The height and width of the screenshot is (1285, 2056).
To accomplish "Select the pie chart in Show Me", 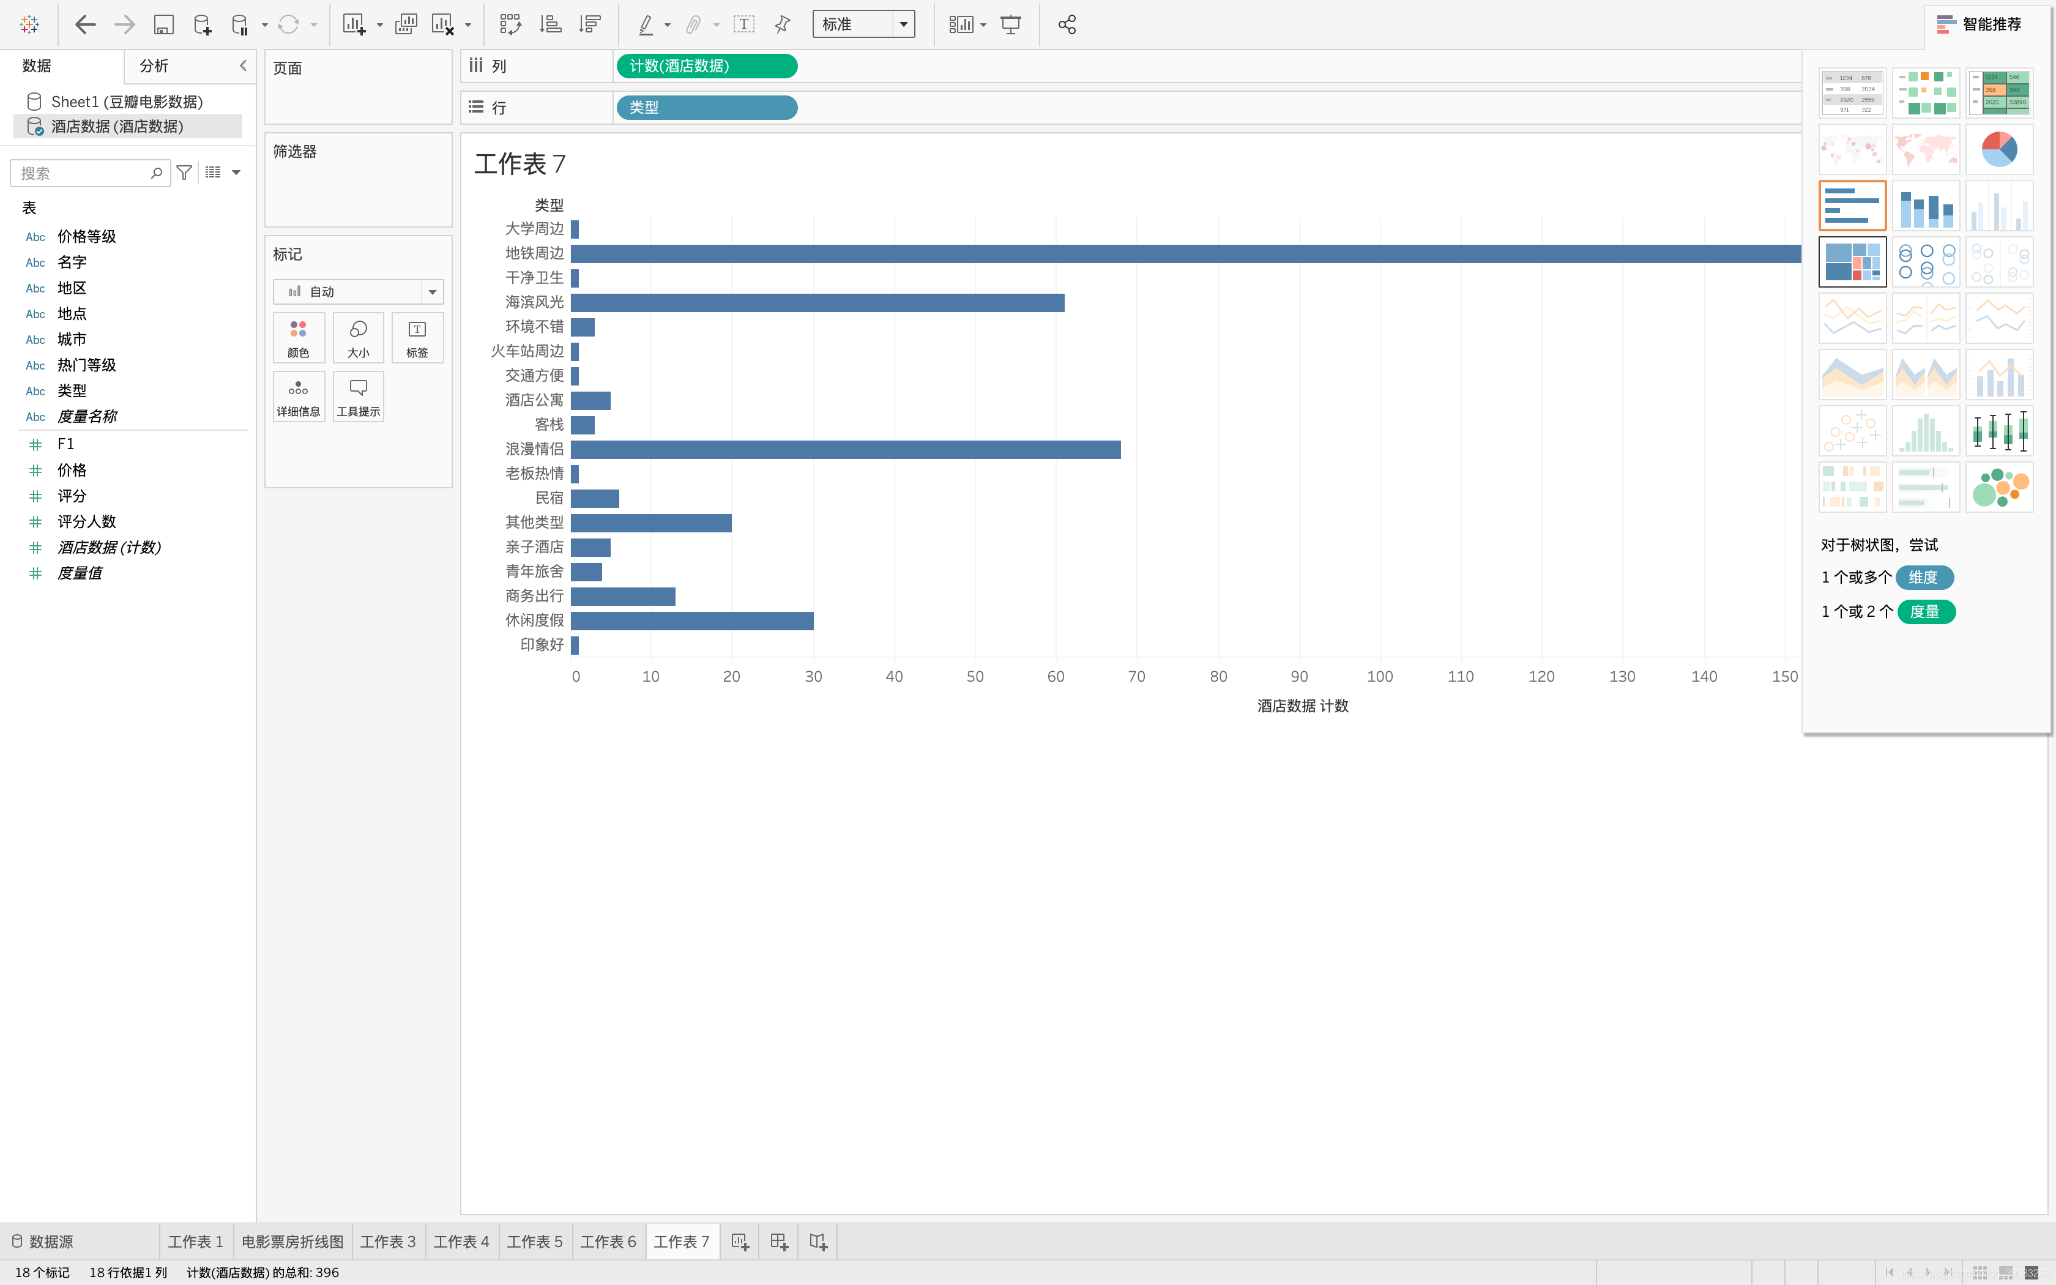I will pyautogui.click(x=1998, y=149).
